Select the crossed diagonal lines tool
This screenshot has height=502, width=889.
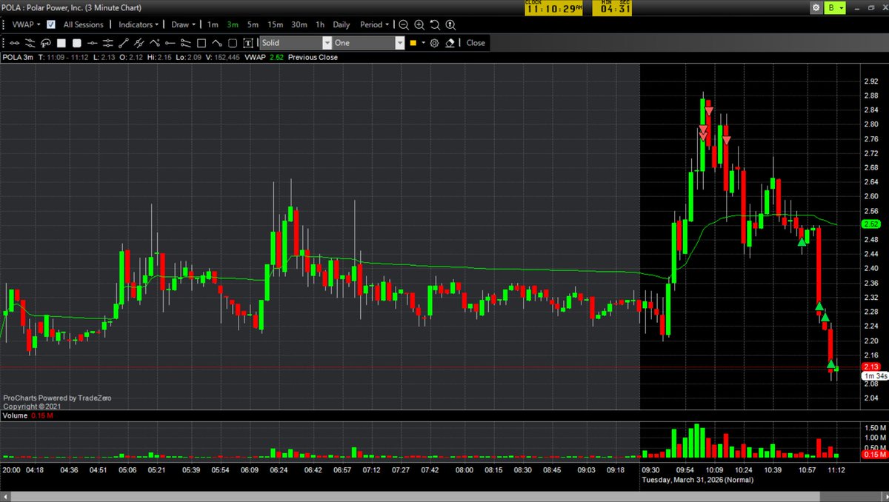click(139, 43)
